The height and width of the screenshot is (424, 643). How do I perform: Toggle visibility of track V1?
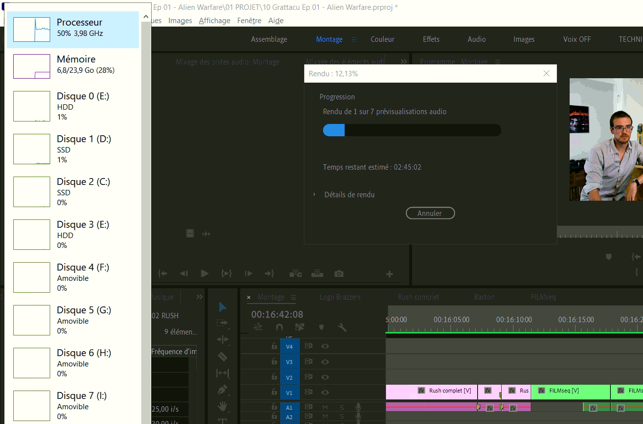324,392
